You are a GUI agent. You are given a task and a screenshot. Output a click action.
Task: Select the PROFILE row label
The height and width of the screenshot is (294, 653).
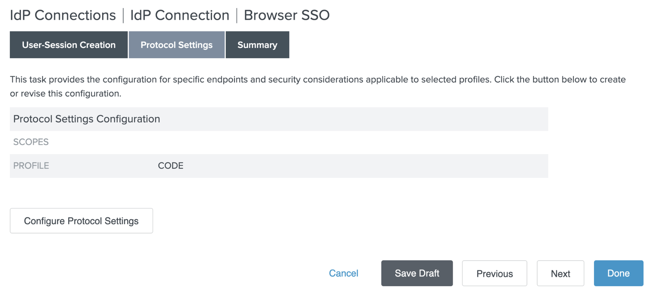[x=31, y=166]
